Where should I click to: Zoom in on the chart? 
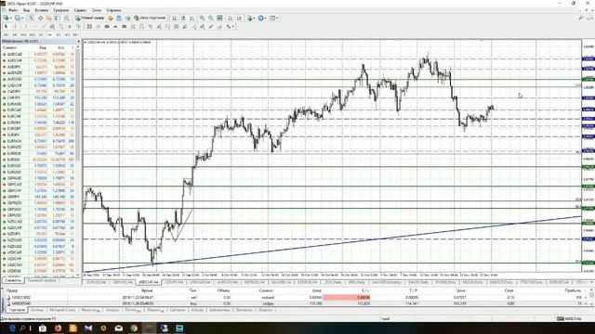pos(203,18)
